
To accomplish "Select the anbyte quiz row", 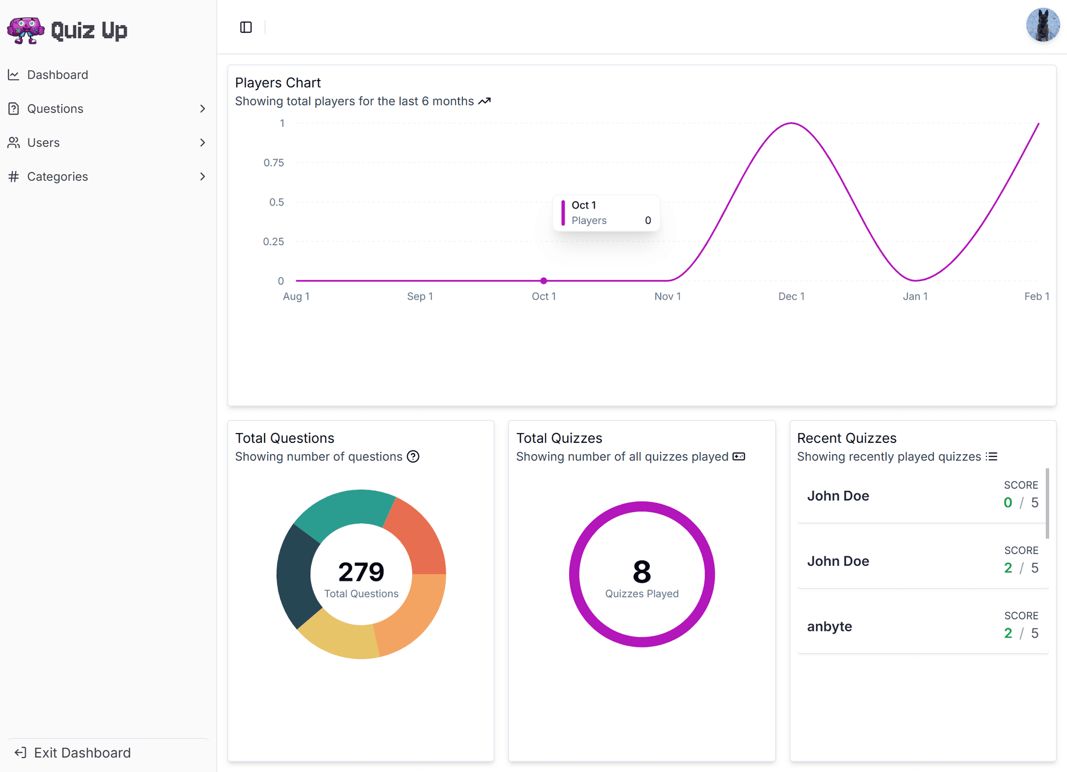I will pyautogui.click(x=923, y=626).
